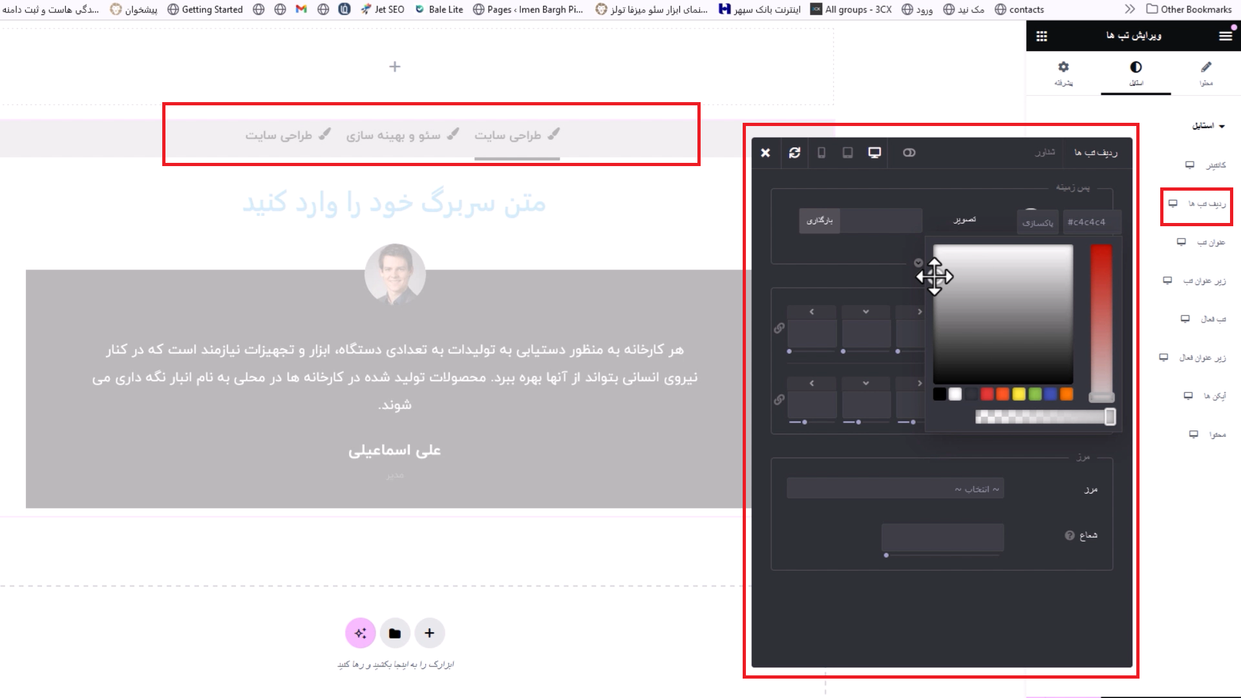Screen dimensions: 1241x698
Task: Click the pink AI sparkle button at bottom
Action: (361, 633)
